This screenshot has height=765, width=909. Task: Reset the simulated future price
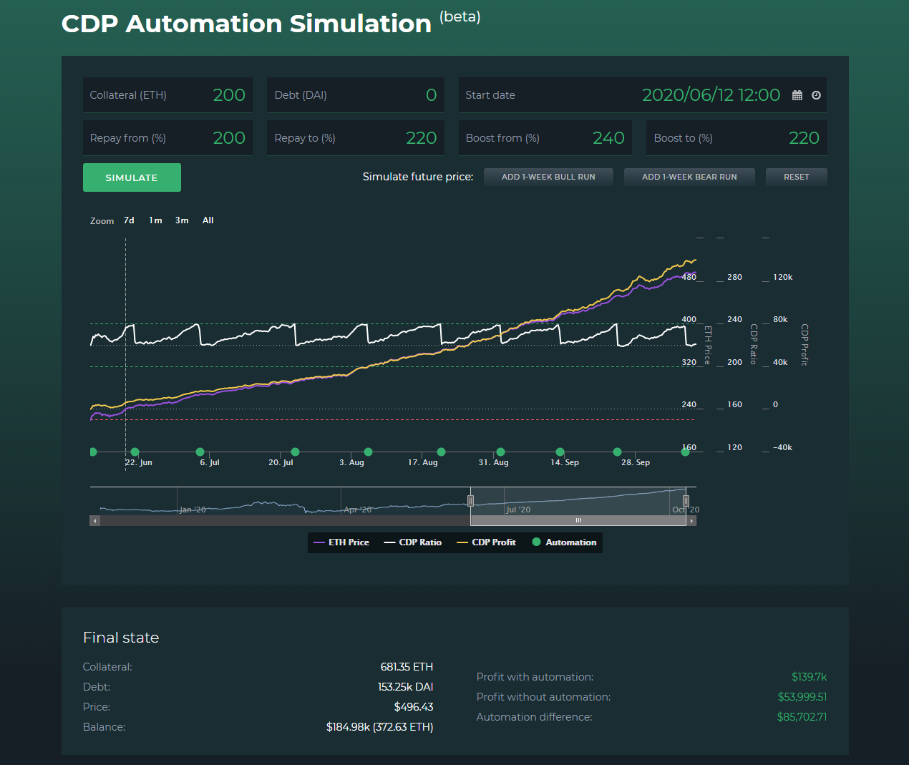[x=796, y=177]
